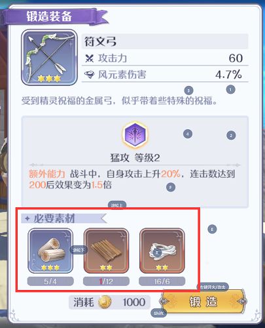Click the F key hint badge
This screenshot has width=265, height=328.
click(171, 187)
